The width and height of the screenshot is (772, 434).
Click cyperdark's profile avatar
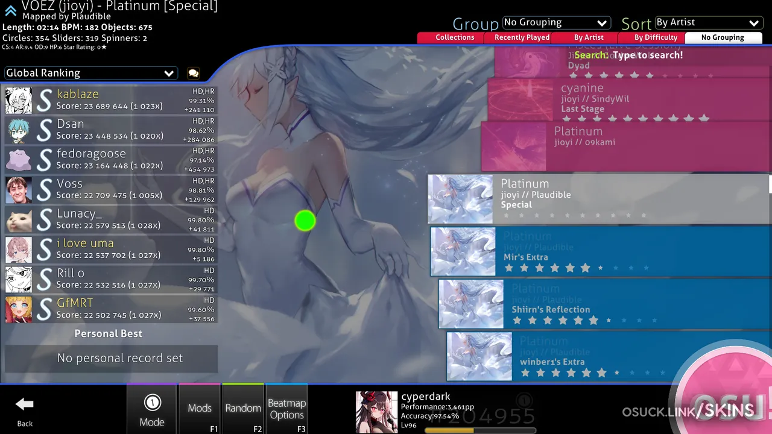click(x=376, y=412)
